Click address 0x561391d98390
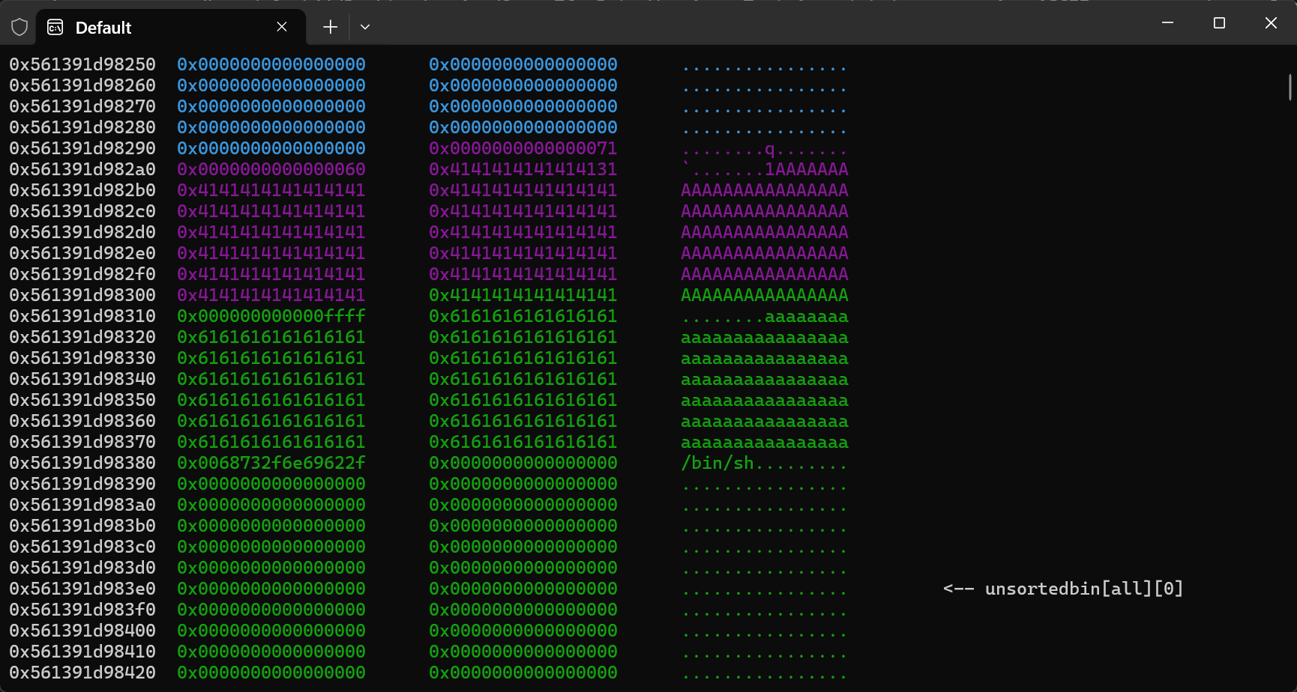 (82, 484)
